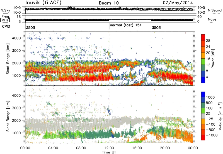
Task: Select the "CPID" row label
Action: [x=6, y=26]
